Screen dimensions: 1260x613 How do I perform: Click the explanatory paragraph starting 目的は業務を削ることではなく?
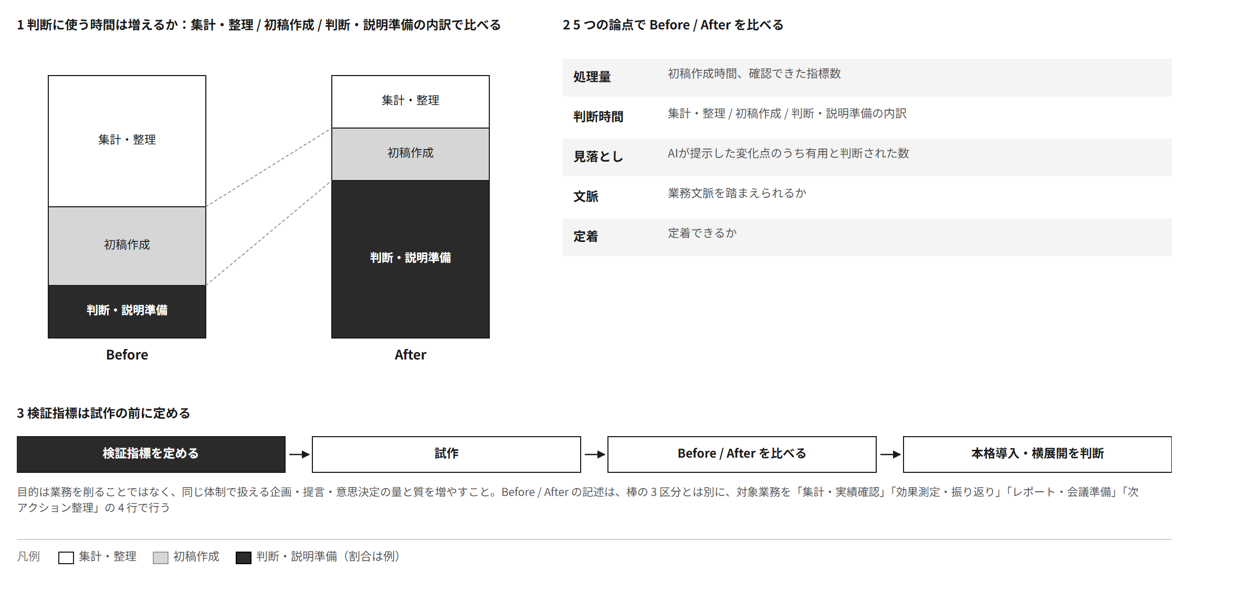coord(577,500)
